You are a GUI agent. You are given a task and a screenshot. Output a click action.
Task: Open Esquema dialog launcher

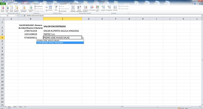pos(128,13)
